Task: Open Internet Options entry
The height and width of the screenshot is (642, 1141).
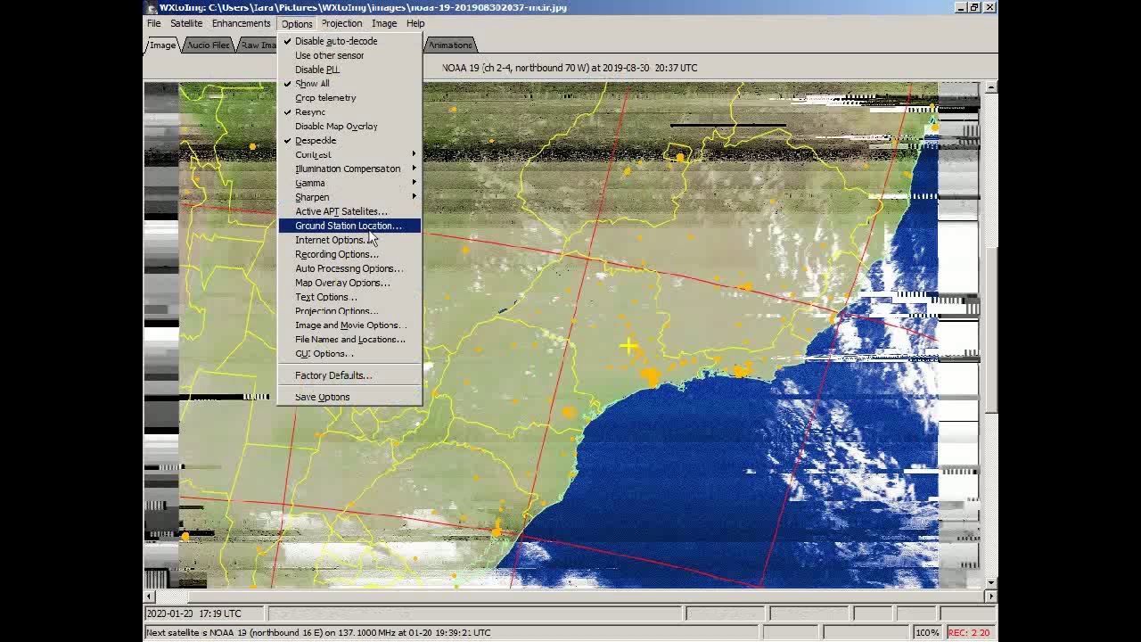Action: 349,240
